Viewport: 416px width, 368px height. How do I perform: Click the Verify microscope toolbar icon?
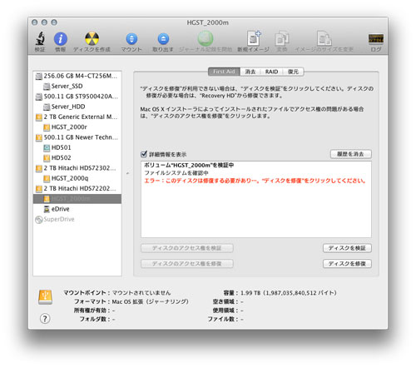pyautogui.click(x=40, y=38)
